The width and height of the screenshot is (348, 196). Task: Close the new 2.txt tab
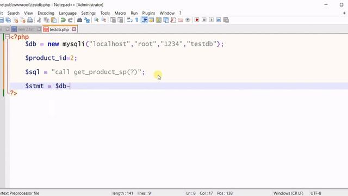[39, 29]
